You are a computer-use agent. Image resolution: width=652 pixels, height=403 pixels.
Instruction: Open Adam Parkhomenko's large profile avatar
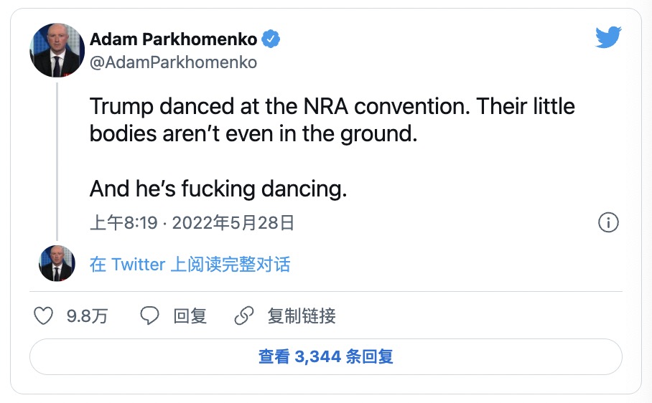[57, 50]
